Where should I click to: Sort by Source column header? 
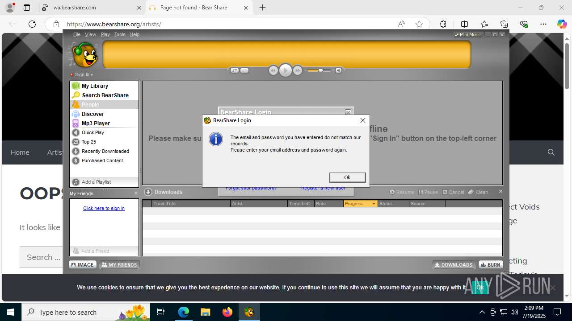pyautogui.click(x=427, y=203)
